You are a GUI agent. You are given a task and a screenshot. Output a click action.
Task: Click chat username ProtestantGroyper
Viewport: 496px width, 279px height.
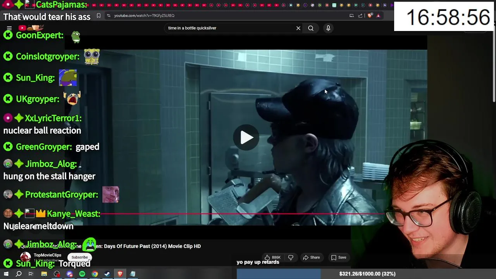(x=62, y=195)
